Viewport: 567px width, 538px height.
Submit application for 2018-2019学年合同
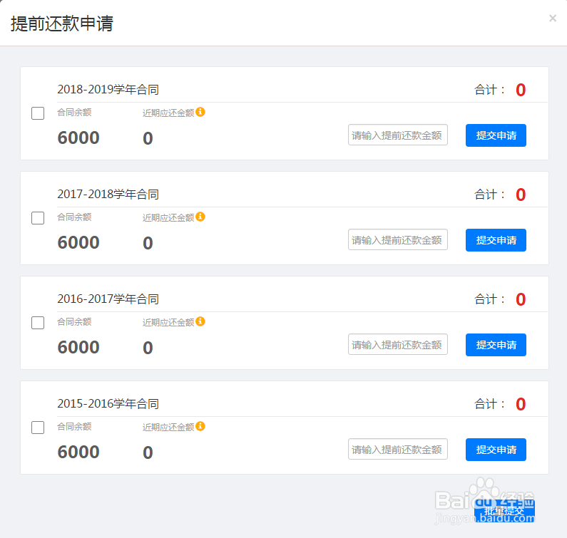(x=496, y=135)
